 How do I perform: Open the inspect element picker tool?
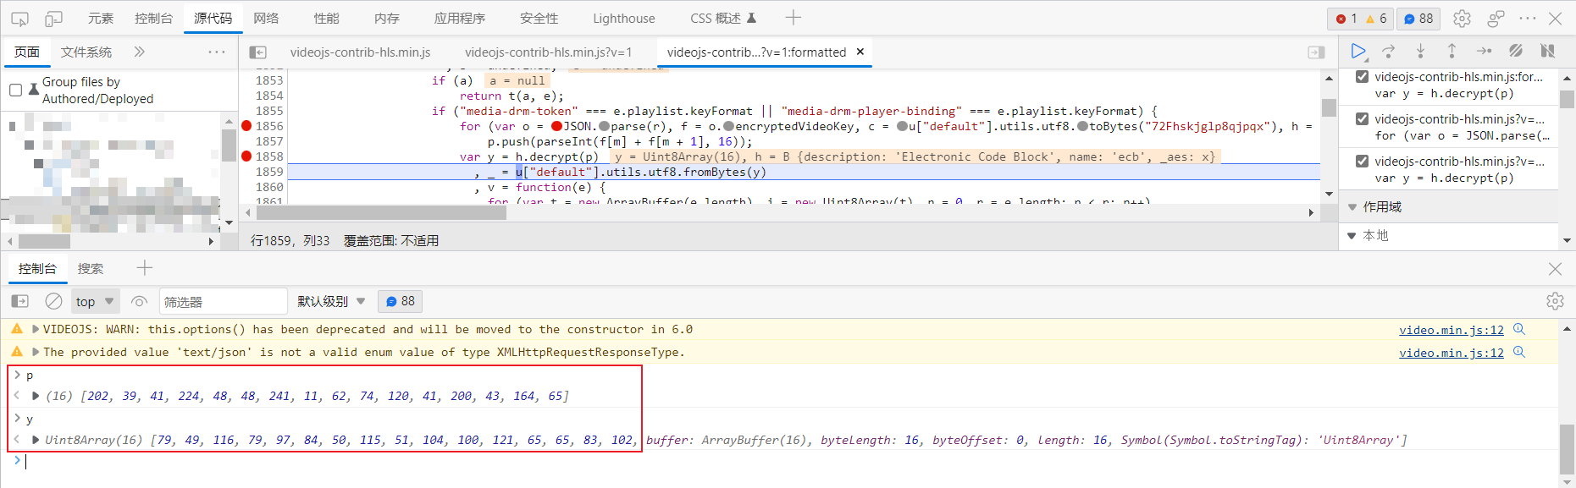coord(19,19)
